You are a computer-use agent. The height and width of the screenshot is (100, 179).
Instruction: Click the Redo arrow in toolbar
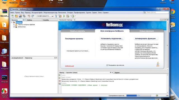coord(33,16)
